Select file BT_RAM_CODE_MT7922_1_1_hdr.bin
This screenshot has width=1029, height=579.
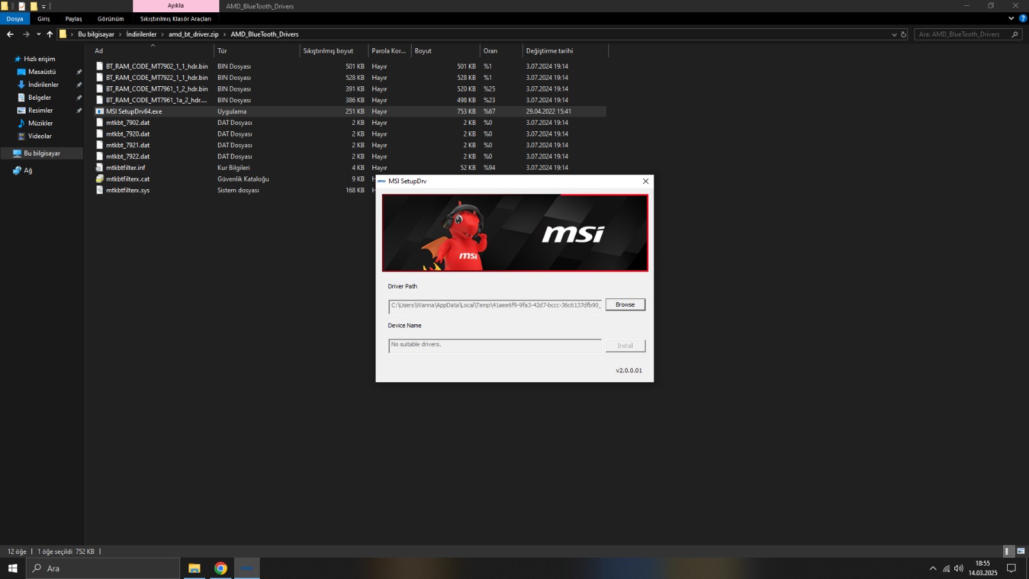(x=157, y=77)
